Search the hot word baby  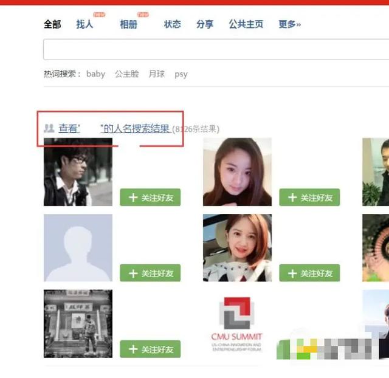[96, 74]
